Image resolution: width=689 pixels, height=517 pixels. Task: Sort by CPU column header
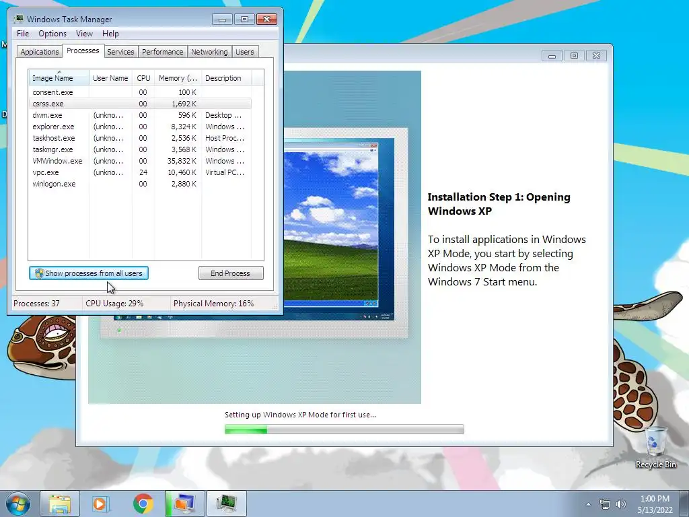(x=143, y=78)
